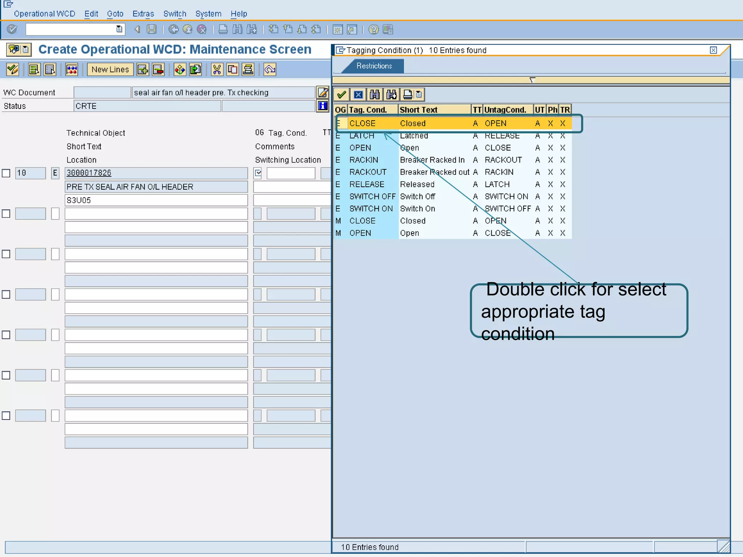Viewport: 743px width, 557px height.
Task: Click the Create New Session icon
Action: [x=337, y=29]
